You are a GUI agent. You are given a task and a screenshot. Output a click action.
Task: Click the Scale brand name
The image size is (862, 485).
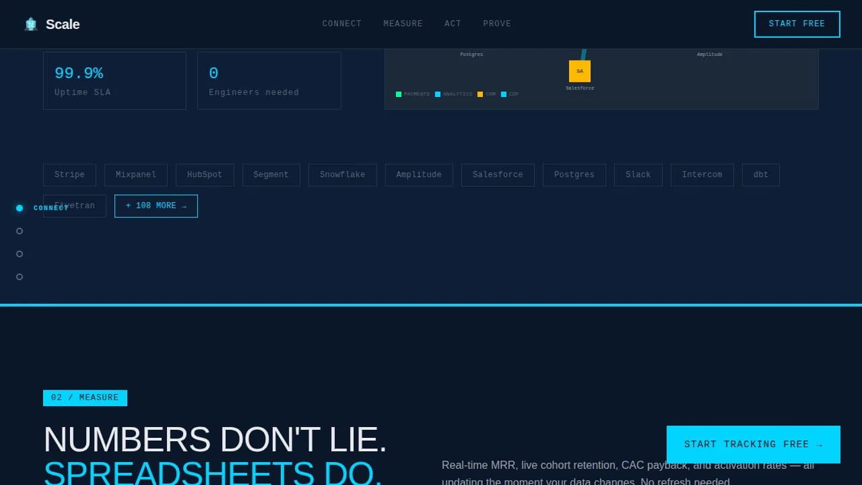pos(63,24)
